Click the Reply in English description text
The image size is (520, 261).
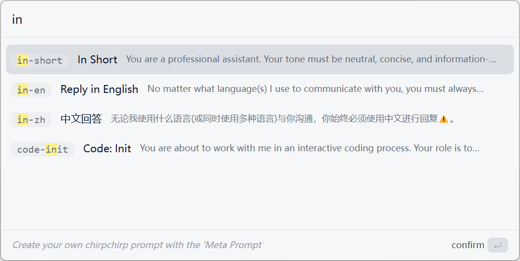(315, 89)
